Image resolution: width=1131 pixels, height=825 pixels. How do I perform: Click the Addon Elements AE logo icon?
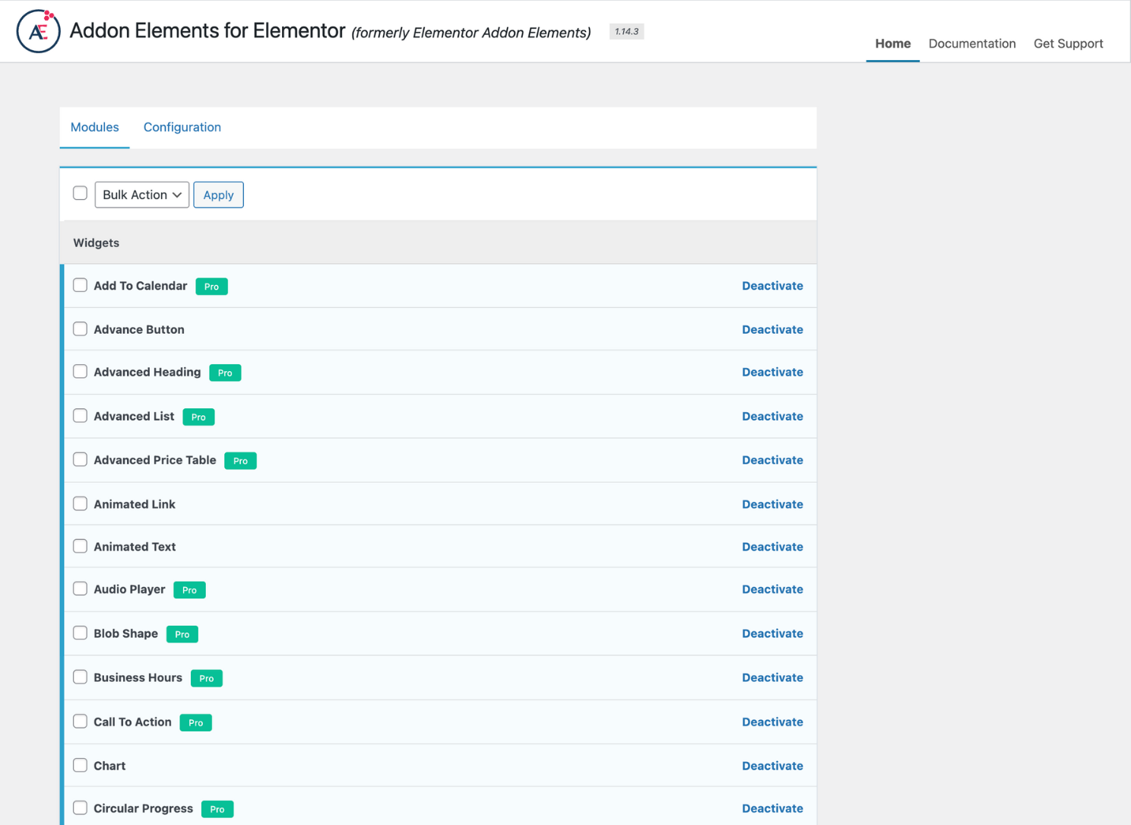coord(38,31)
